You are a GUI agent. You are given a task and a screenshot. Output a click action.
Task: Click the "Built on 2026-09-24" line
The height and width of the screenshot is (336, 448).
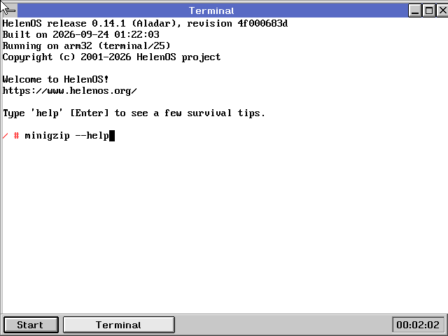coord(81,34)
